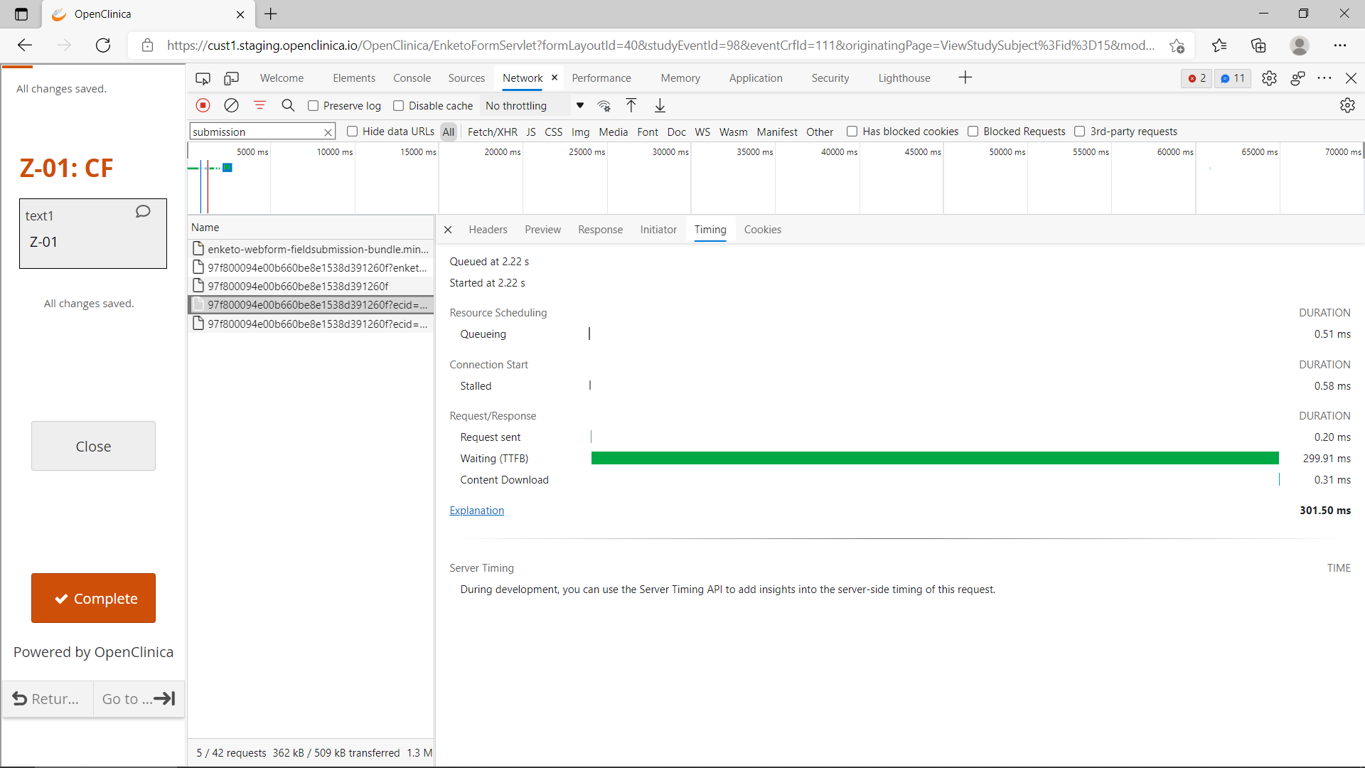
Task: Toggle the network filter funnel icon
Action: point(259,105)
